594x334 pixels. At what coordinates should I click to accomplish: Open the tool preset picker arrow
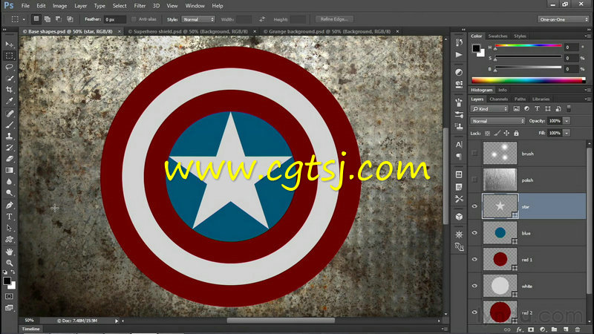point(24,19)
